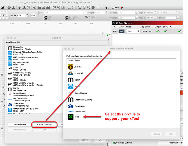Toggle Show for layer C00
This screenshot has height=146, width=188.
point(165,31)
